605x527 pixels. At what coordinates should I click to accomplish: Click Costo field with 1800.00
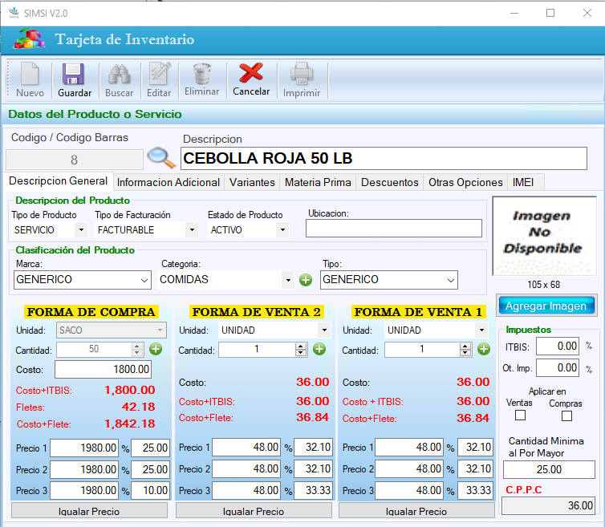[x=103, y=370]
